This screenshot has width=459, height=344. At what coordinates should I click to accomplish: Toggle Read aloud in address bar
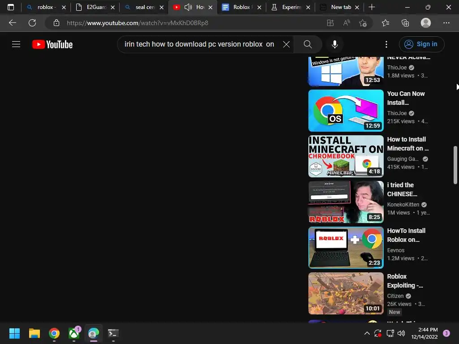pyautogui.click(x=346, y=23)
